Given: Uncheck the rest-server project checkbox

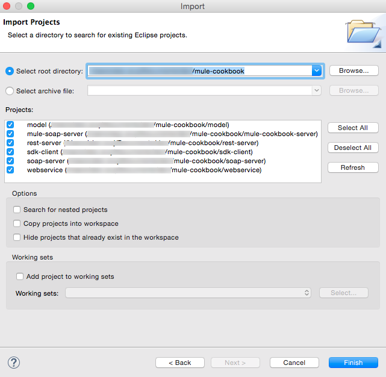Looking at the screenshot, I should (10, 143).
